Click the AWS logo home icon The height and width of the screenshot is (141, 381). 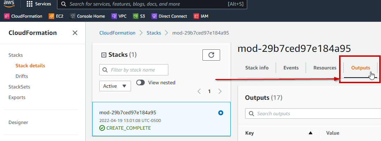[x=9, y=4]
